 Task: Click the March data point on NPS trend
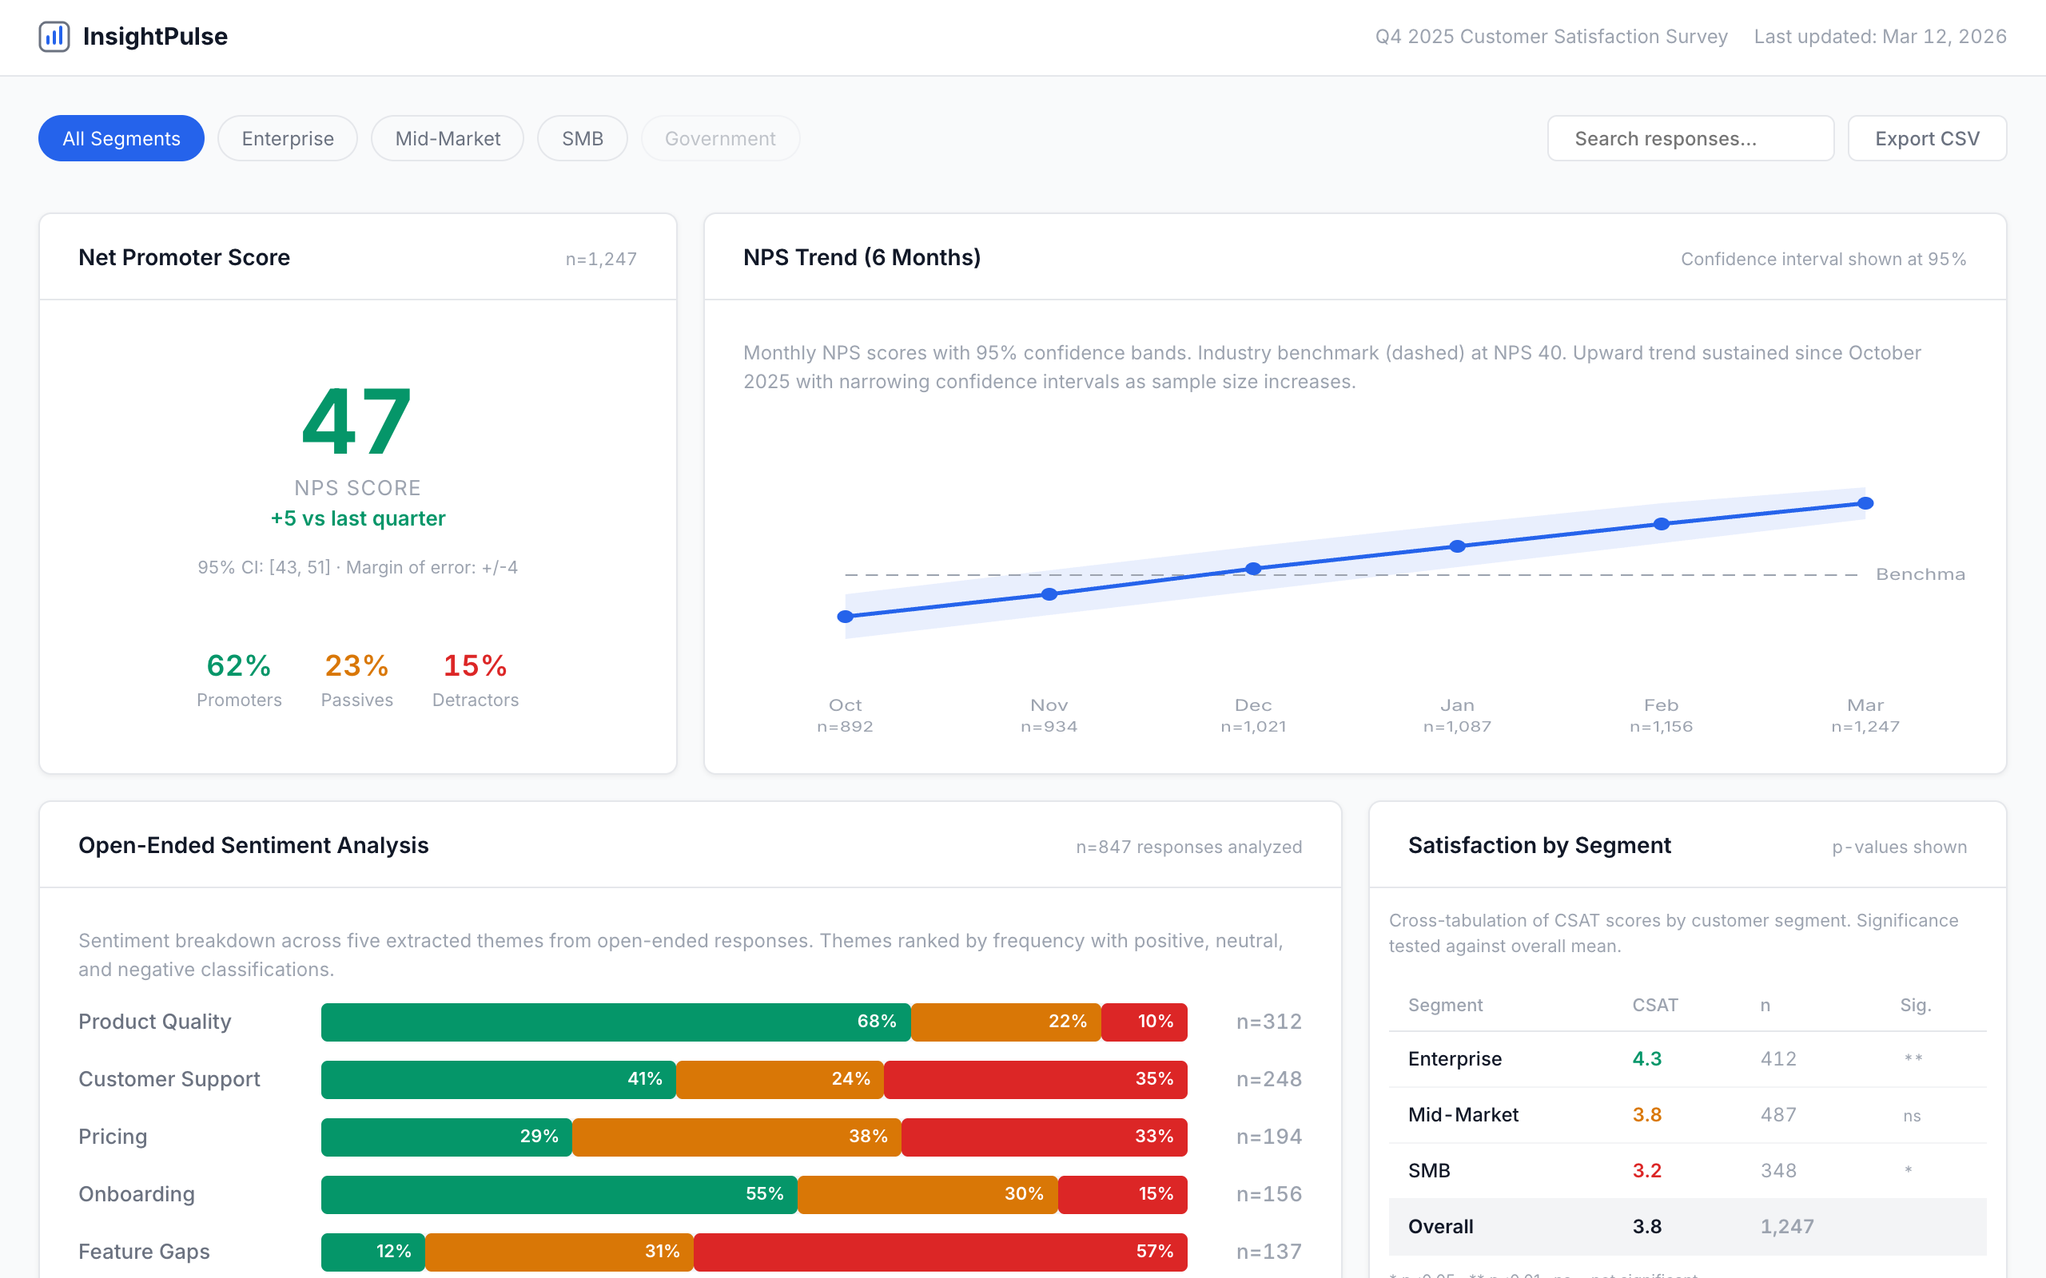[1866, 503]
